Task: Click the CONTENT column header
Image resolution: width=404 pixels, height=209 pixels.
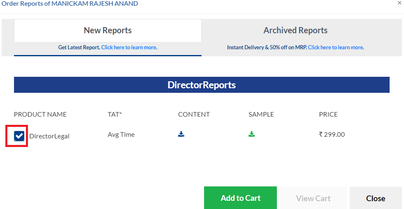Action: [x=194, y=115]
